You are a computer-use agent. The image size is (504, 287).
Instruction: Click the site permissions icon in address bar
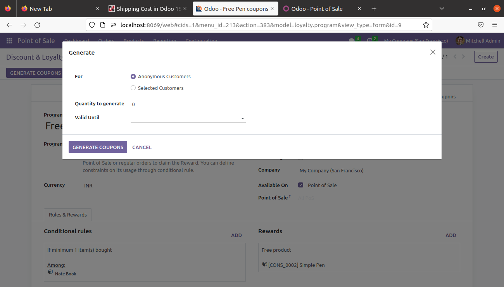(x=114, y=25)
